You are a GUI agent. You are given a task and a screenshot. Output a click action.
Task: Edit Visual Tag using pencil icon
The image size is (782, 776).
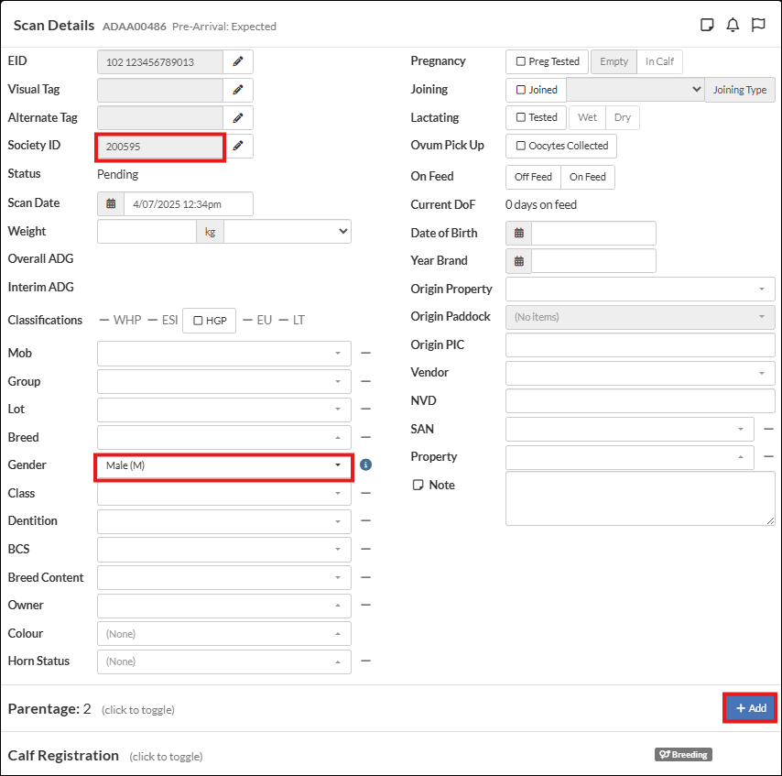[x=238, y=90]
